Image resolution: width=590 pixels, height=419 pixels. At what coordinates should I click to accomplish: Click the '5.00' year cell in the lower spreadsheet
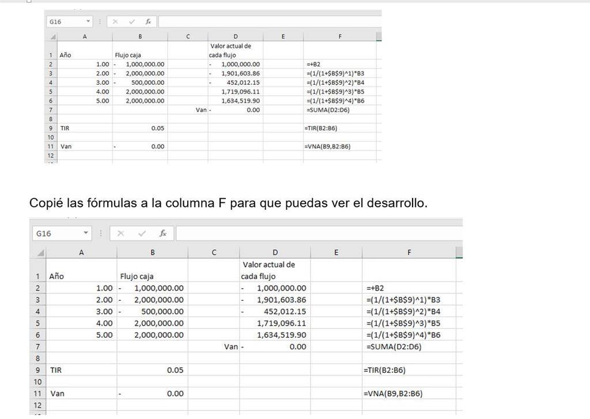click(81, 335)
